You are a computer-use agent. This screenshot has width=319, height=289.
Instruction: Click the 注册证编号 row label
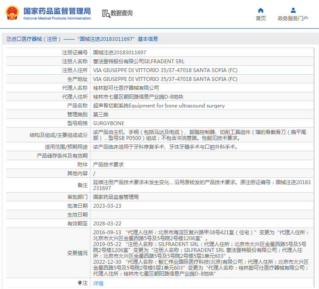pyautogui.click(x=75, y=53)
